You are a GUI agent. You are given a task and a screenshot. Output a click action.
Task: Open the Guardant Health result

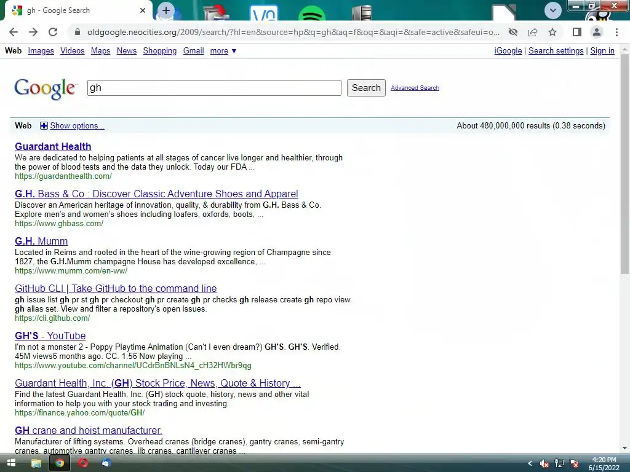coord(53,146)
